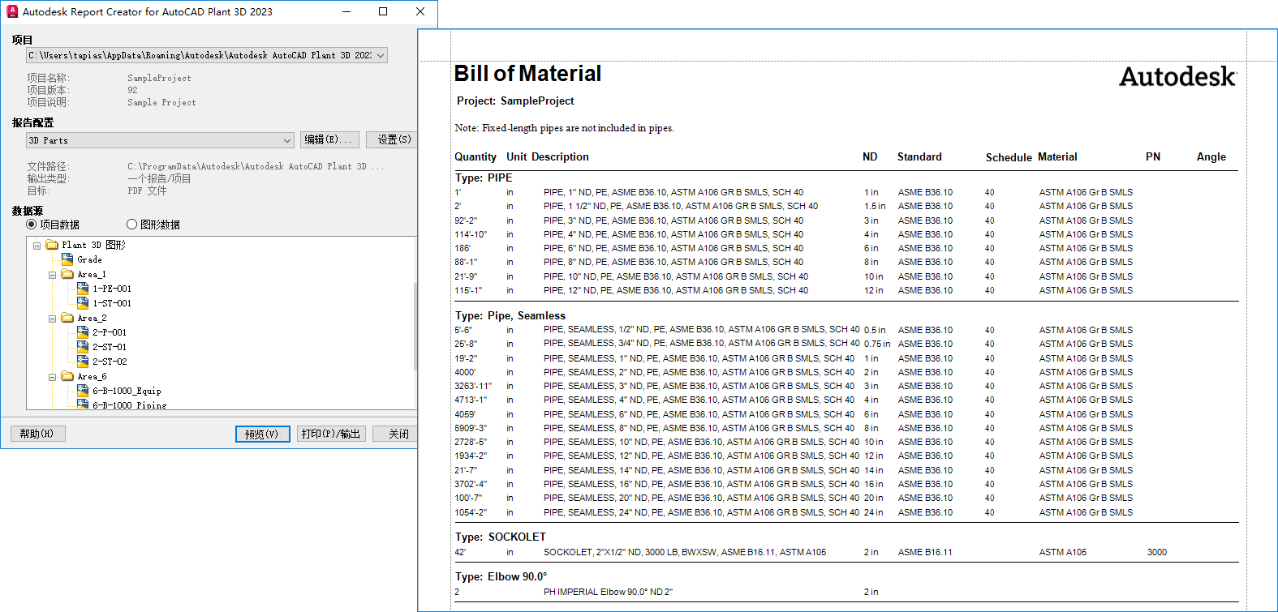Viewport: 1278px width, 612px height.
Task: Click the Material column header
Action: coord(1057,156)
